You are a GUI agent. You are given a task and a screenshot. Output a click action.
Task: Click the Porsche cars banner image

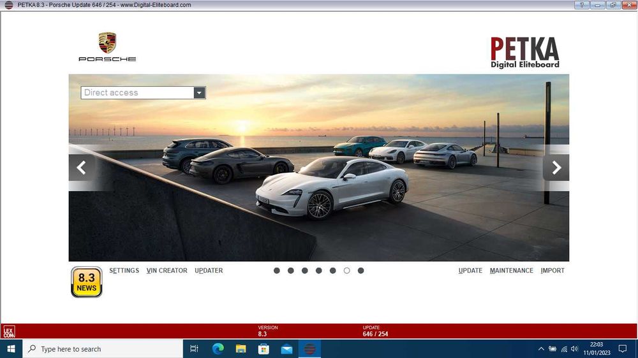[x=318, y=168]
